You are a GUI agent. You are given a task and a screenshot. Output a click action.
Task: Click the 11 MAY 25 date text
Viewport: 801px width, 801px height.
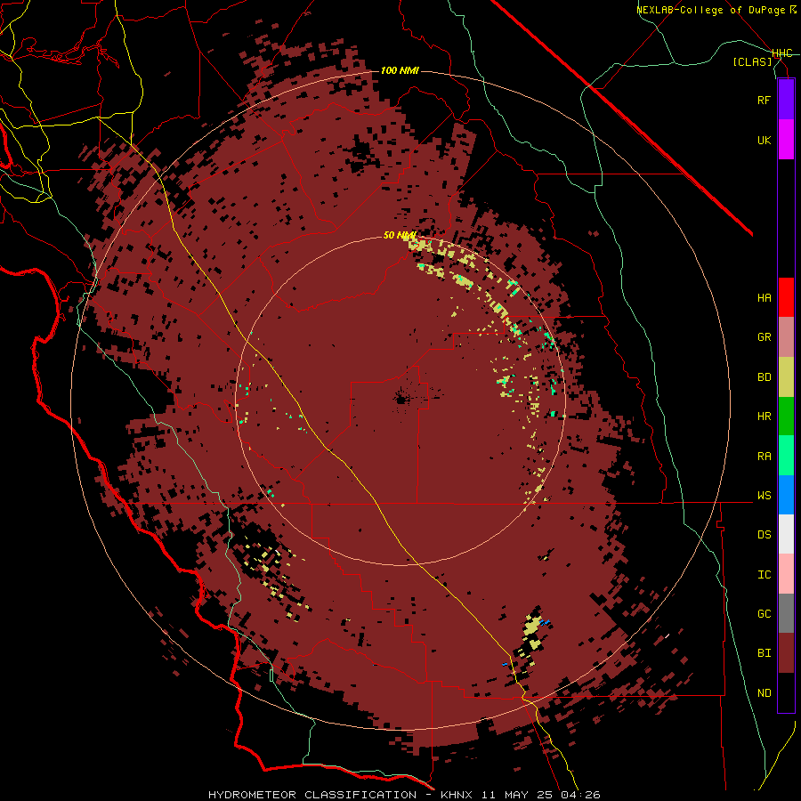click(516, 795)
